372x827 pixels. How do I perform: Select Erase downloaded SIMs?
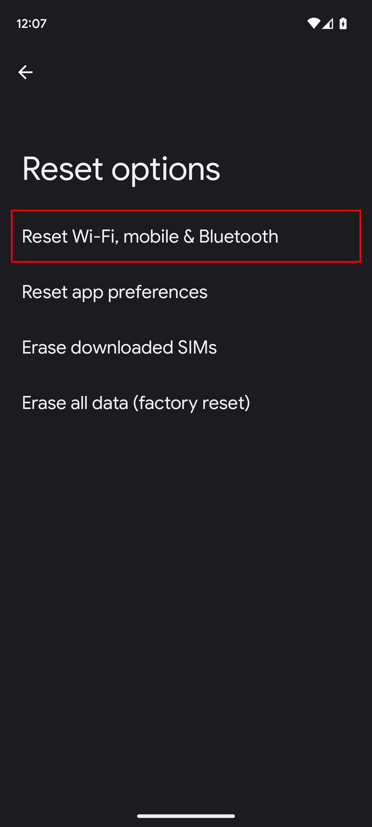pyautogui.click(x=186, y=347)
